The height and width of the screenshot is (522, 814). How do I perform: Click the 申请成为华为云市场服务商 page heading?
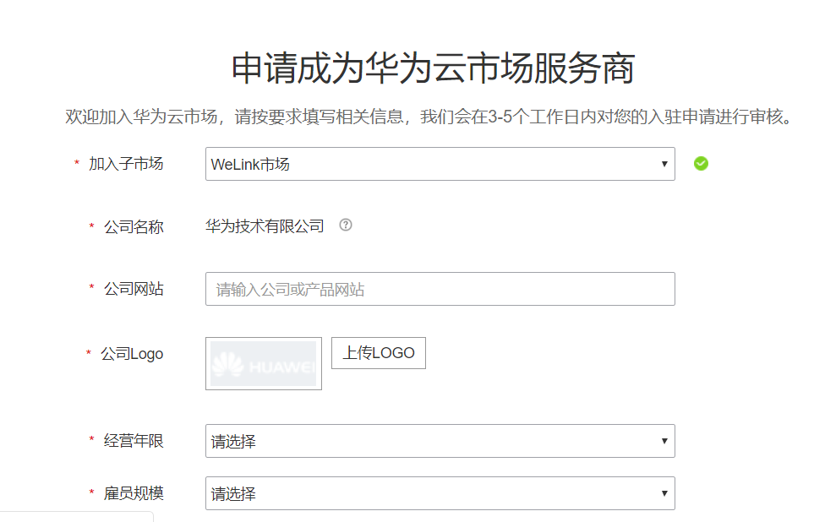coord(433,69)
